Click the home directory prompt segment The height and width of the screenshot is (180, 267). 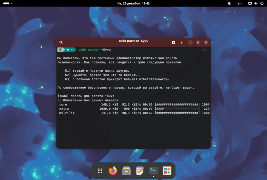point(70,50)
